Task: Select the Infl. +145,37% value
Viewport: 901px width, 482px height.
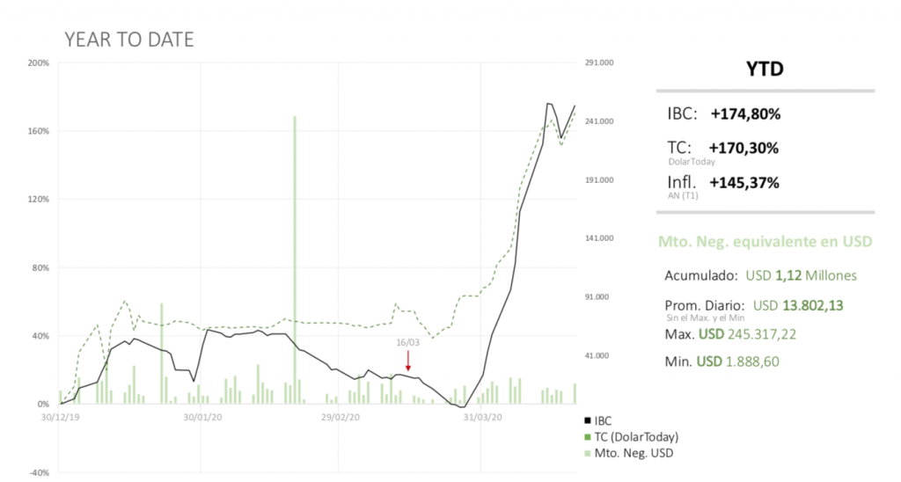Action: coord(744,182)
